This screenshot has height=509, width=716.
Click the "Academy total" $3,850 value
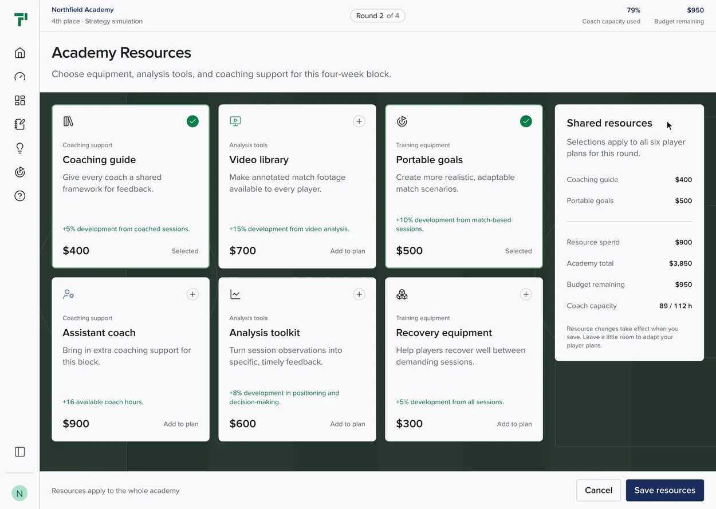680,263
